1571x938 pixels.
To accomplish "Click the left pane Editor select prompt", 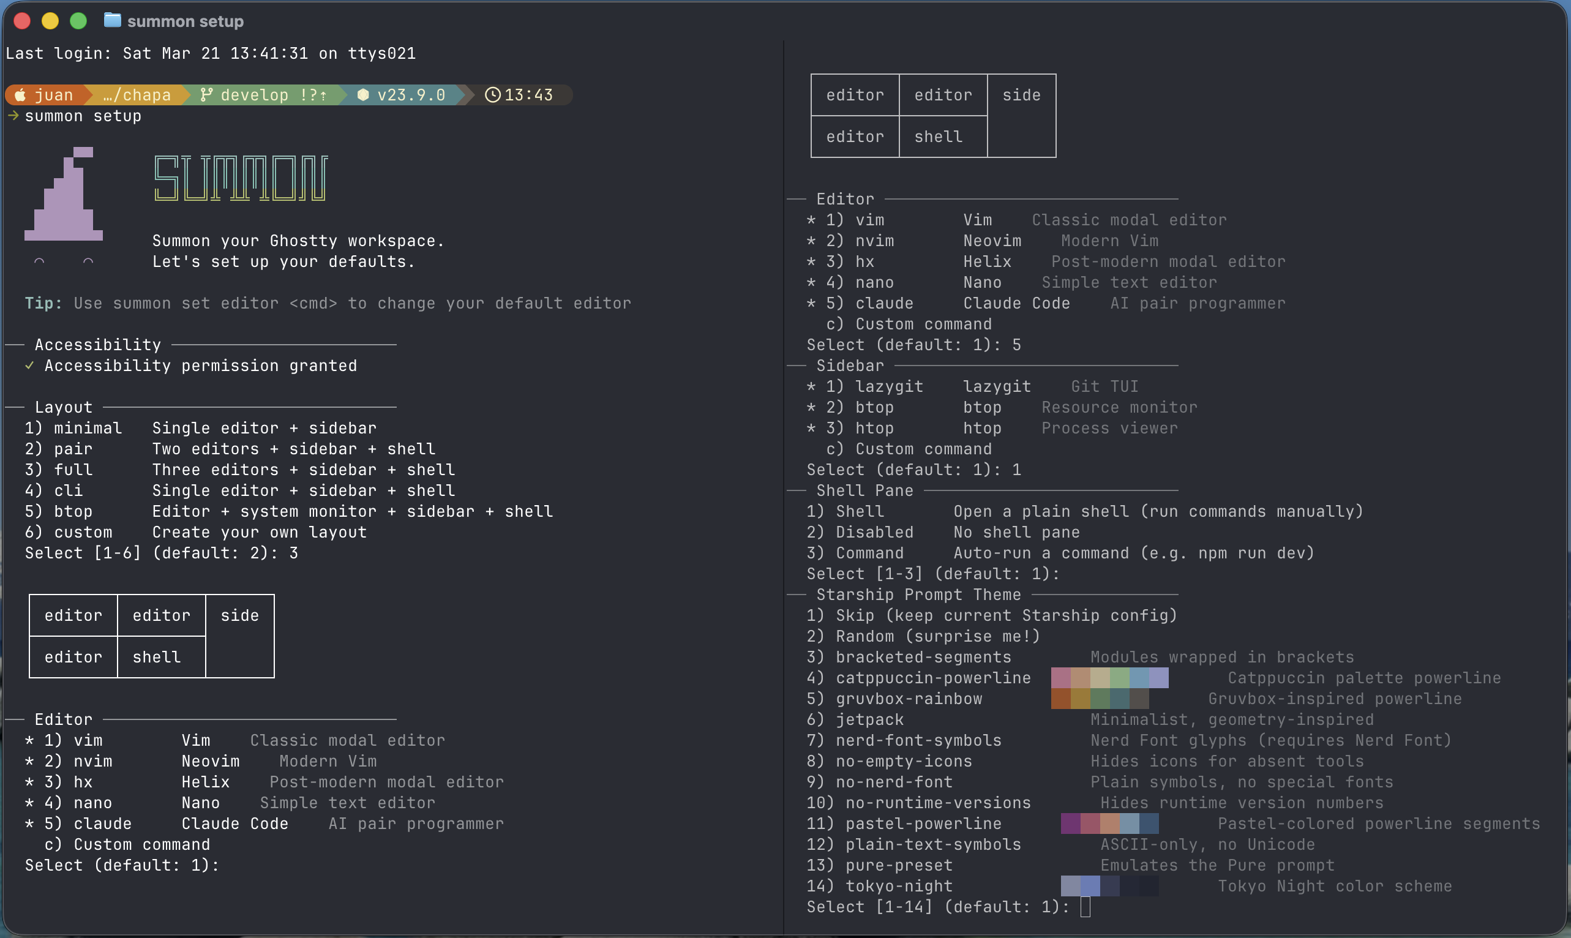I will (x=121, y=865).
